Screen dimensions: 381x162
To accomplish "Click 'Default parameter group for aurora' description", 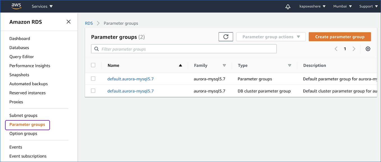I will [x=340, y=79].
